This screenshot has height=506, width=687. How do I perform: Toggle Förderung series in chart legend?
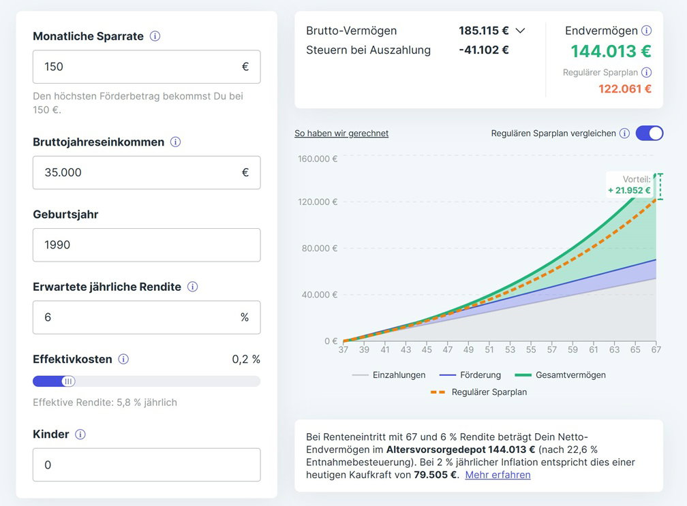470,375
